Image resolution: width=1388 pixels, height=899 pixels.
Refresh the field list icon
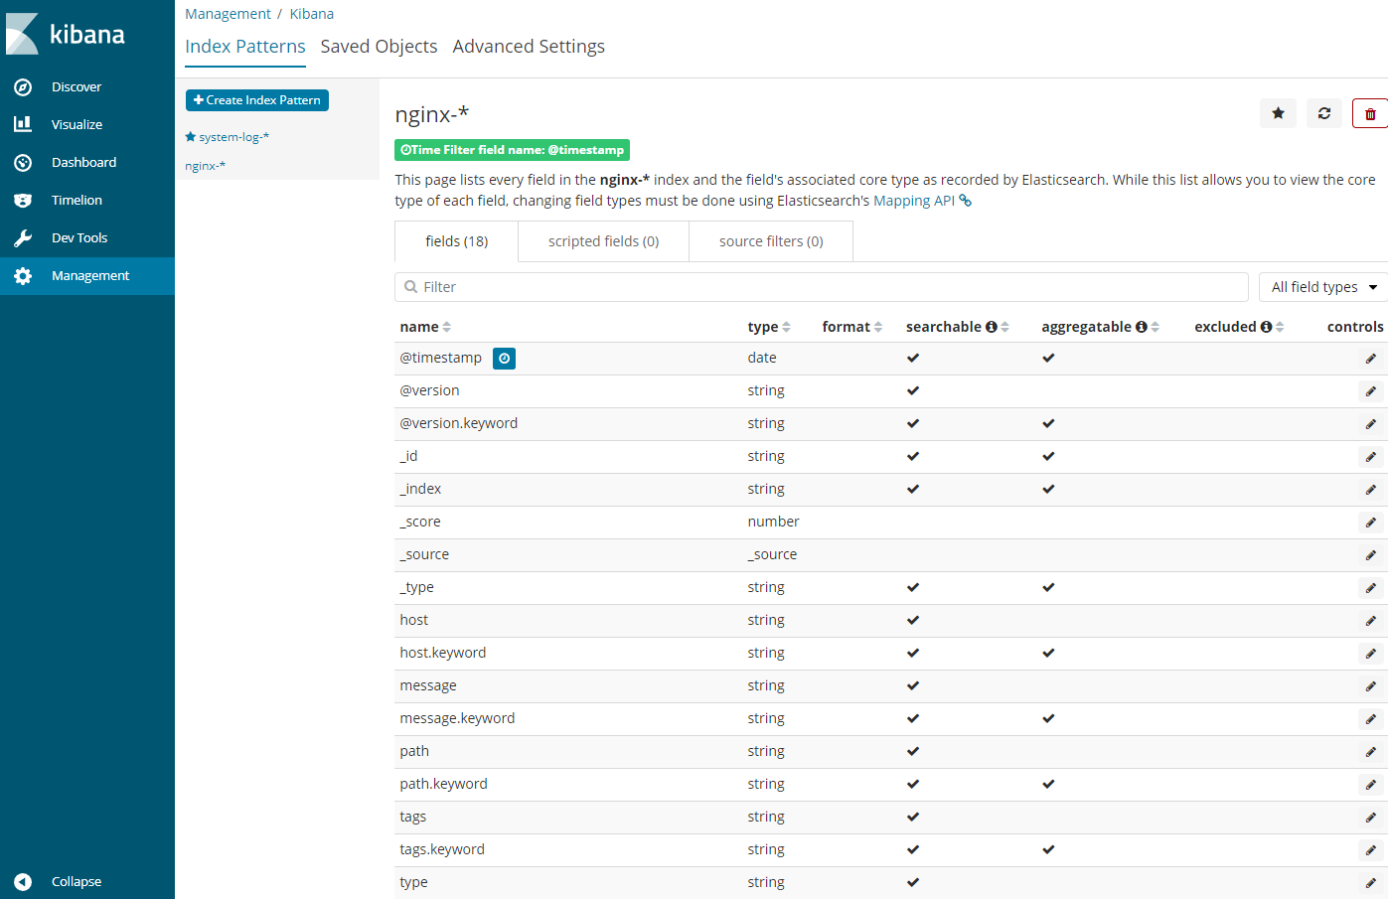(1323, 113)
